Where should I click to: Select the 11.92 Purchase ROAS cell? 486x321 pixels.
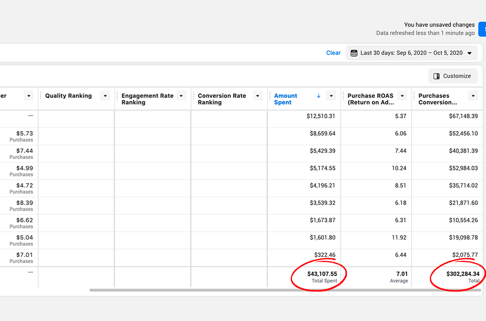399,237
